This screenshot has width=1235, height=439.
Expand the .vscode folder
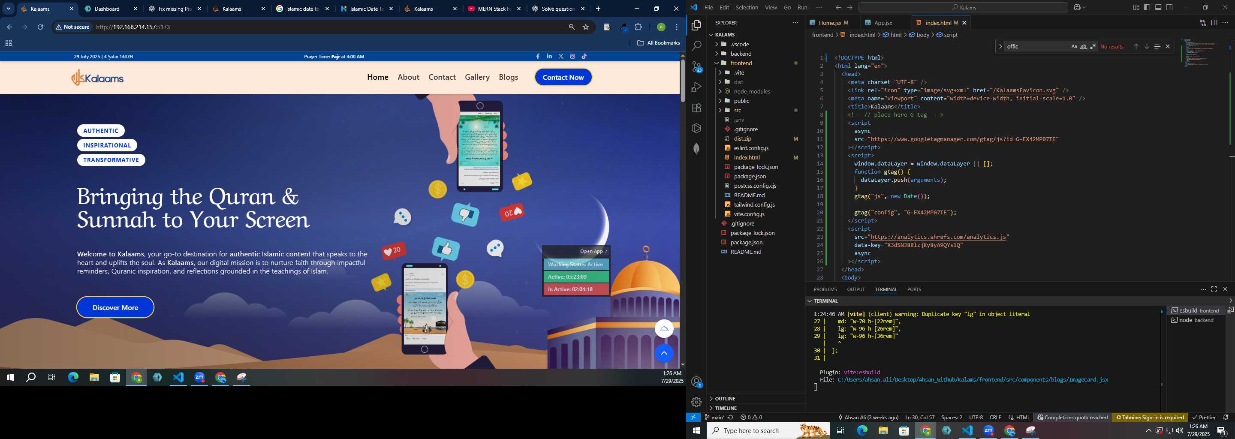coord(756,44)
